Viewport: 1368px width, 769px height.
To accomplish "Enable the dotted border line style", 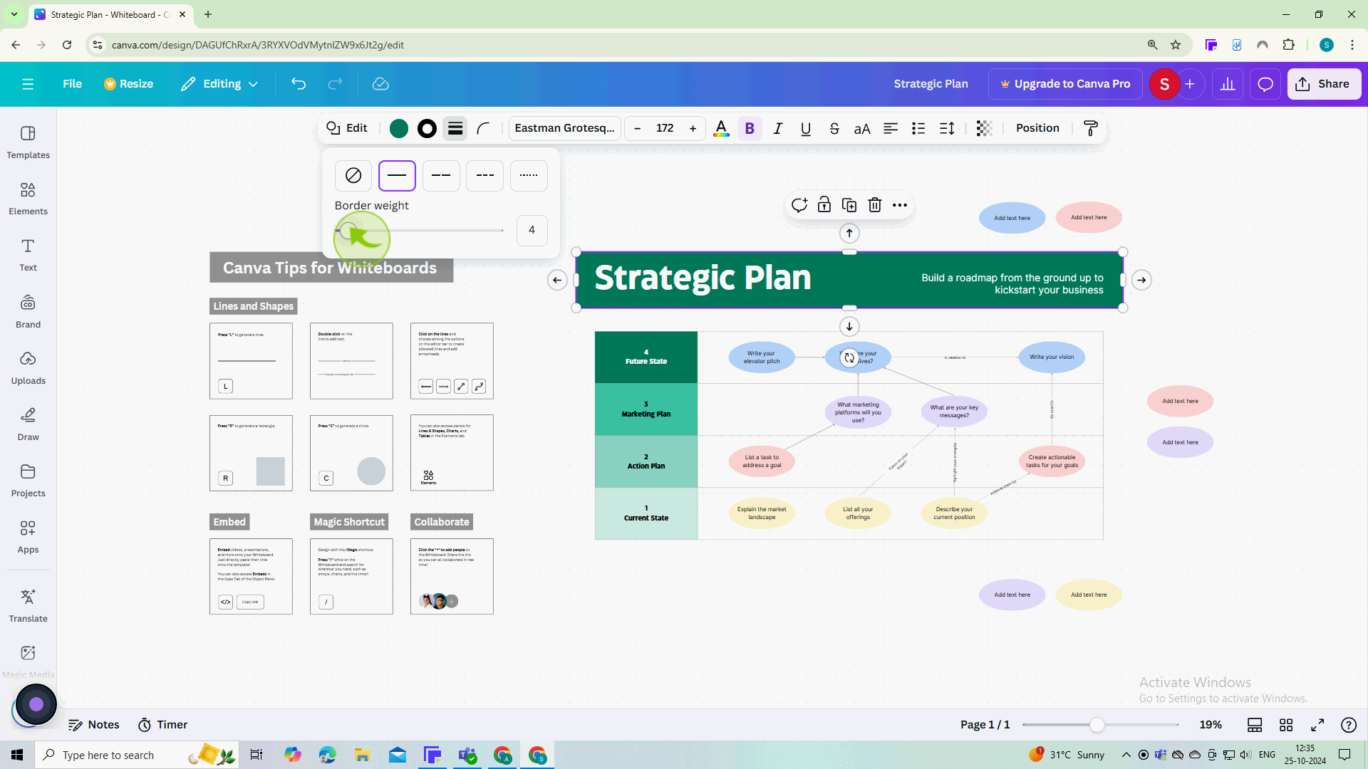I will pyautogui.click(x=529, y=174).
